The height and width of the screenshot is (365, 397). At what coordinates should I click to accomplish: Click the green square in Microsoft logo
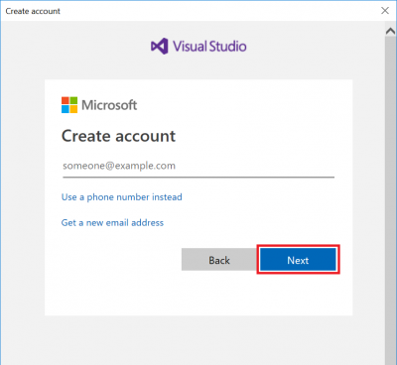73,101
